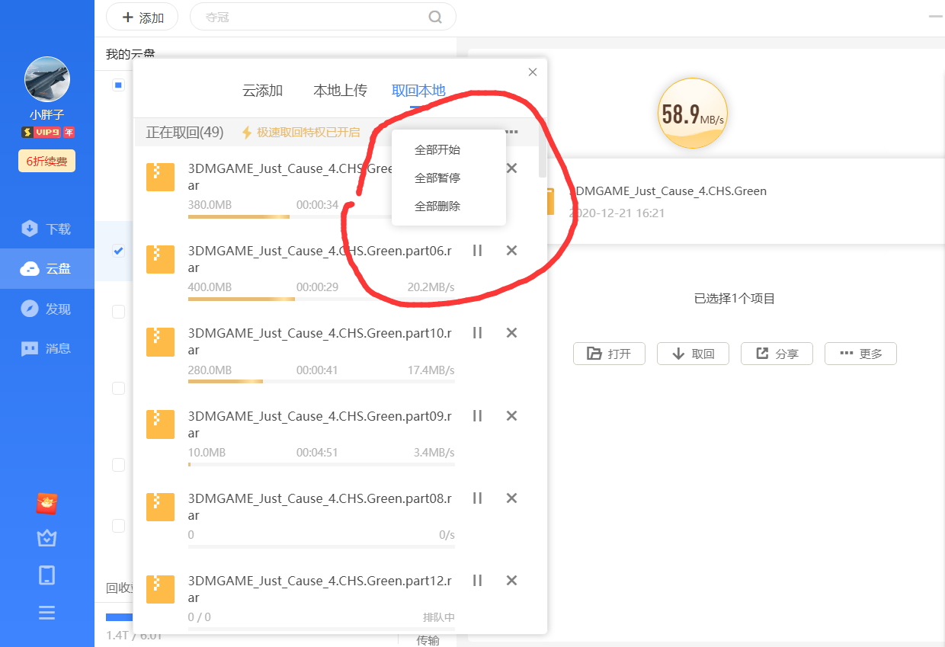Check the checkbox of 3DMGAME_Just_Cause_4 item
The width and height of the screenshot is (945, 647).
118,250
